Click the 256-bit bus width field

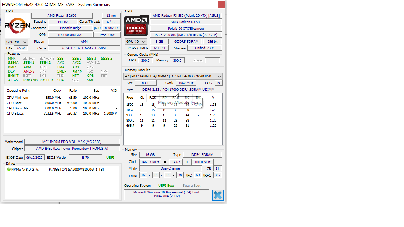click(x=213, y=41)
